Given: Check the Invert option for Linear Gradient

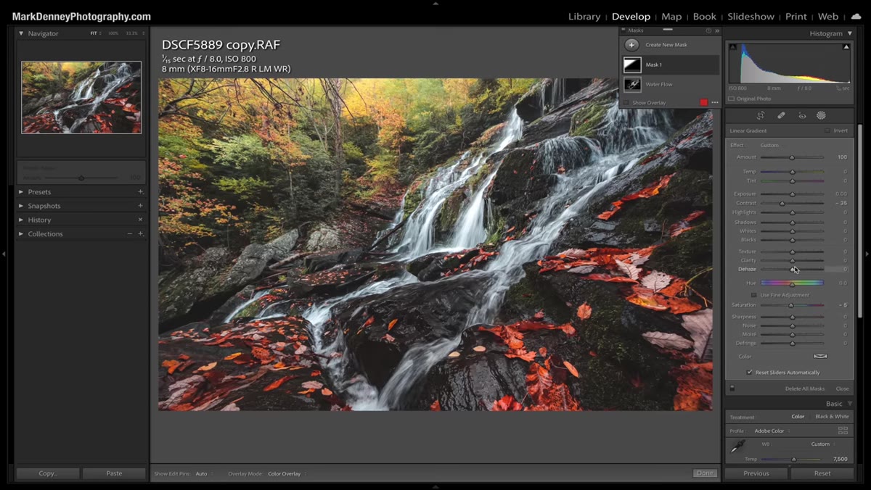Looking at the screenshot, I should click(x=827, y=130).
